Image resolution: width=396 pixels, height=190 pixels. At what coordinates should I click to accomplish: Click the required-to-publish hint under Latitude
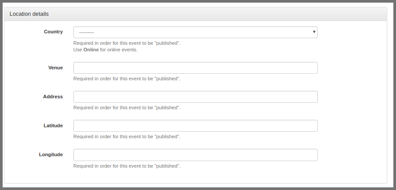pos(127,136)
